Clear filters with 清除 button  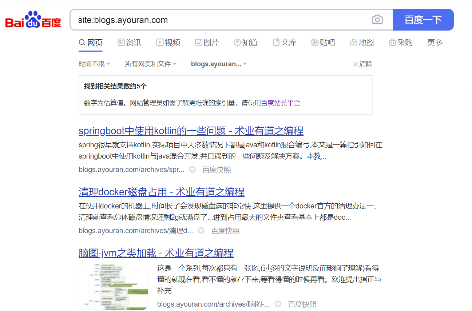pos(362,64)
